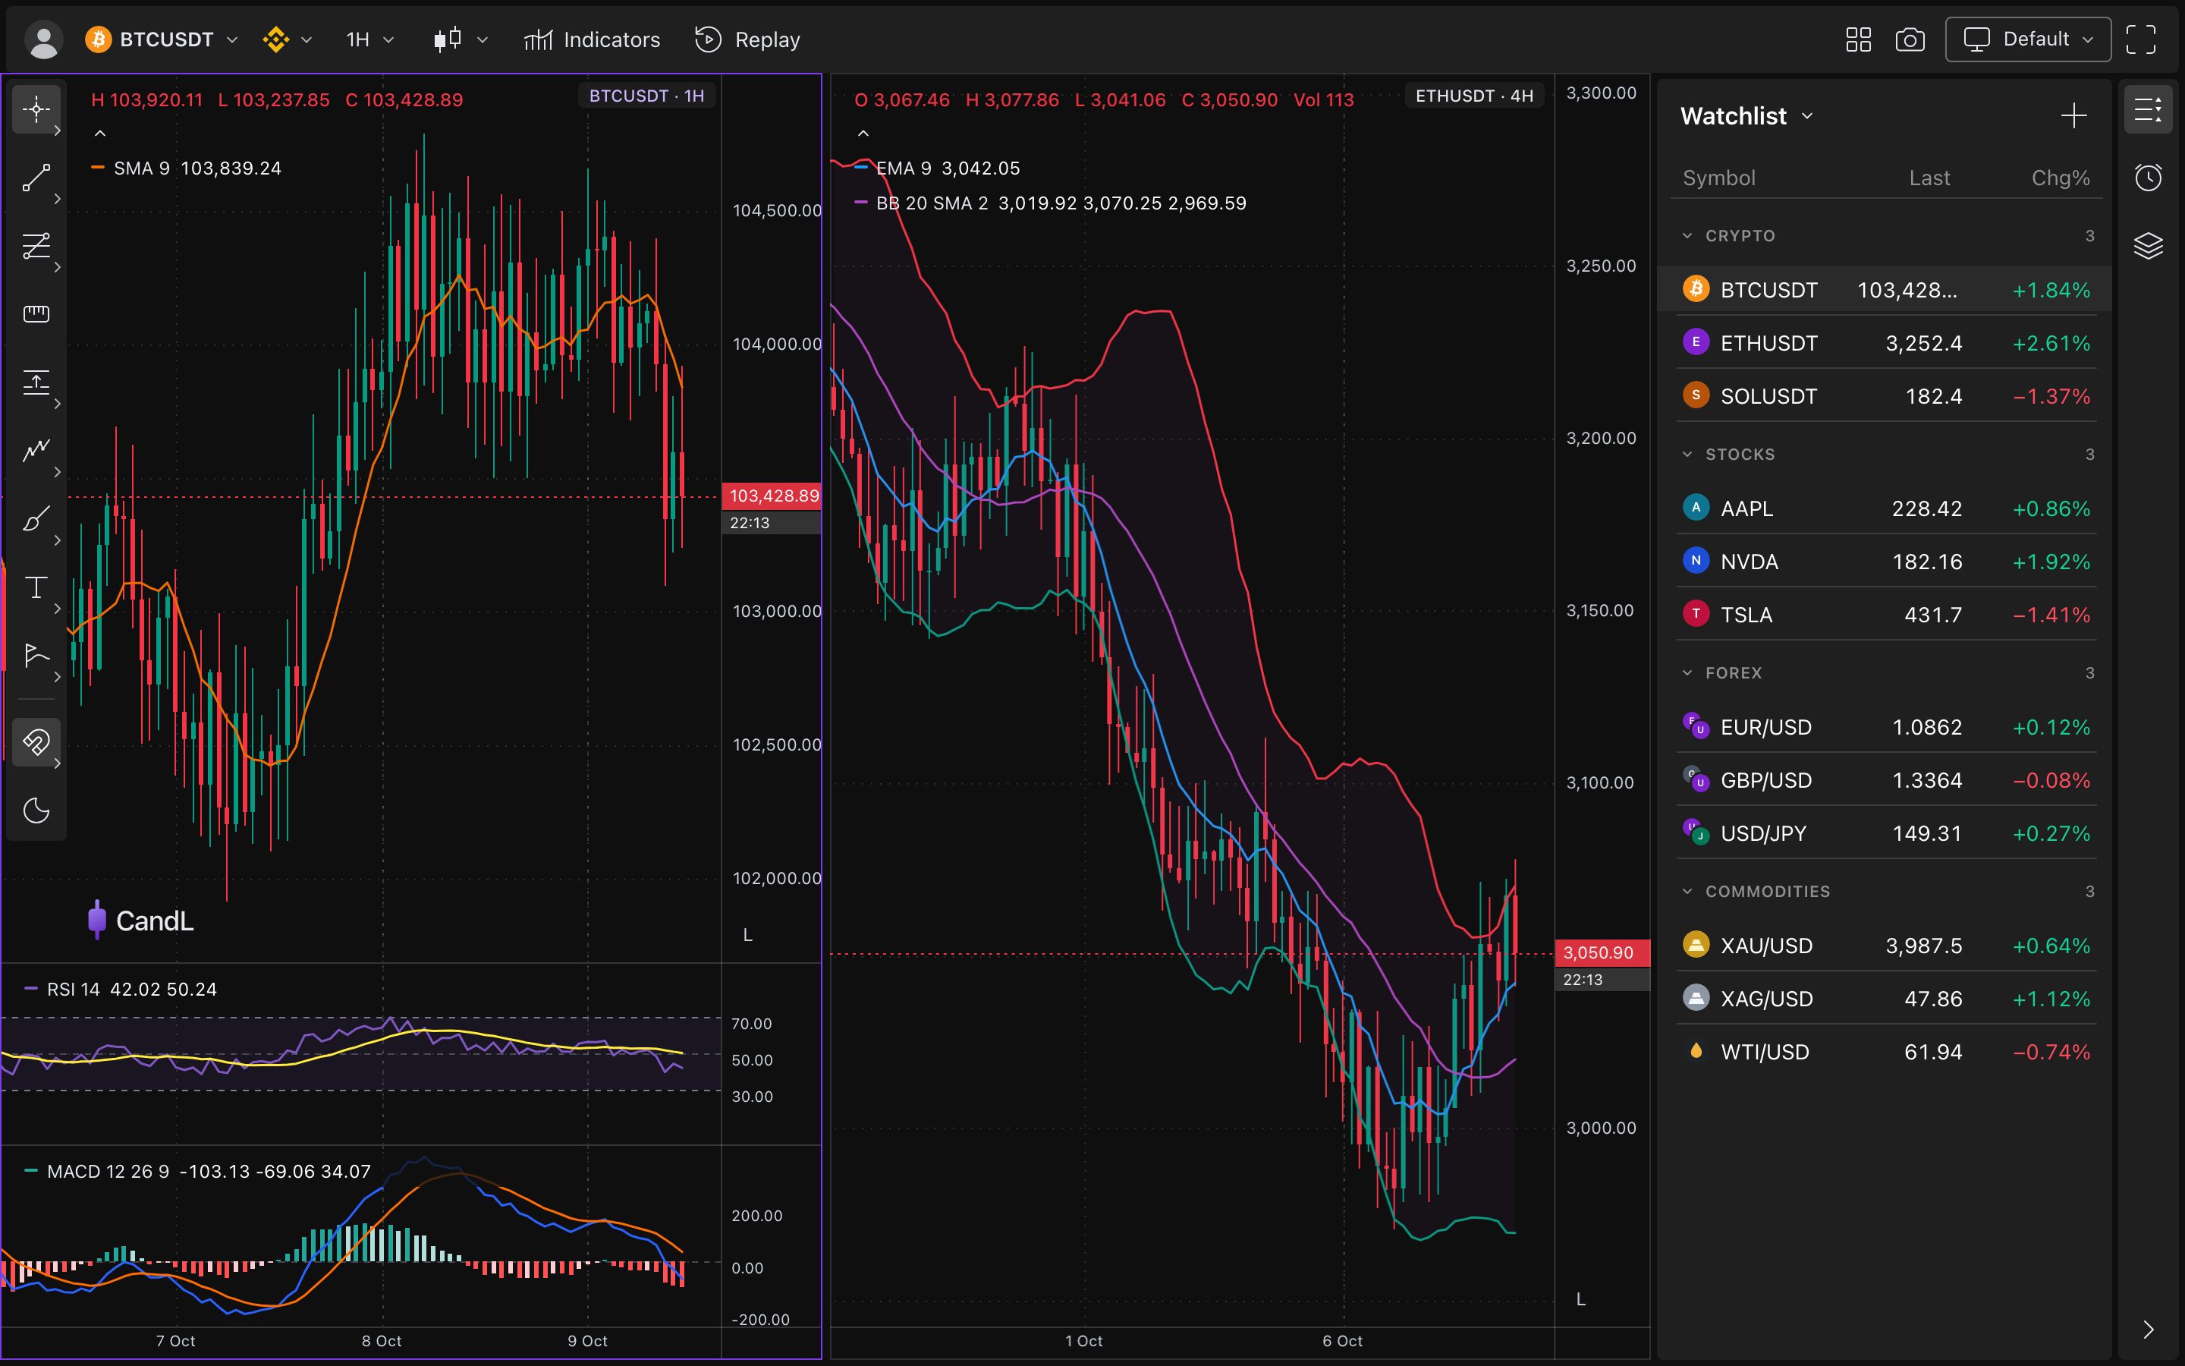
Task: Select EUR/USD in the watchlist
Action: [1885, 727]
